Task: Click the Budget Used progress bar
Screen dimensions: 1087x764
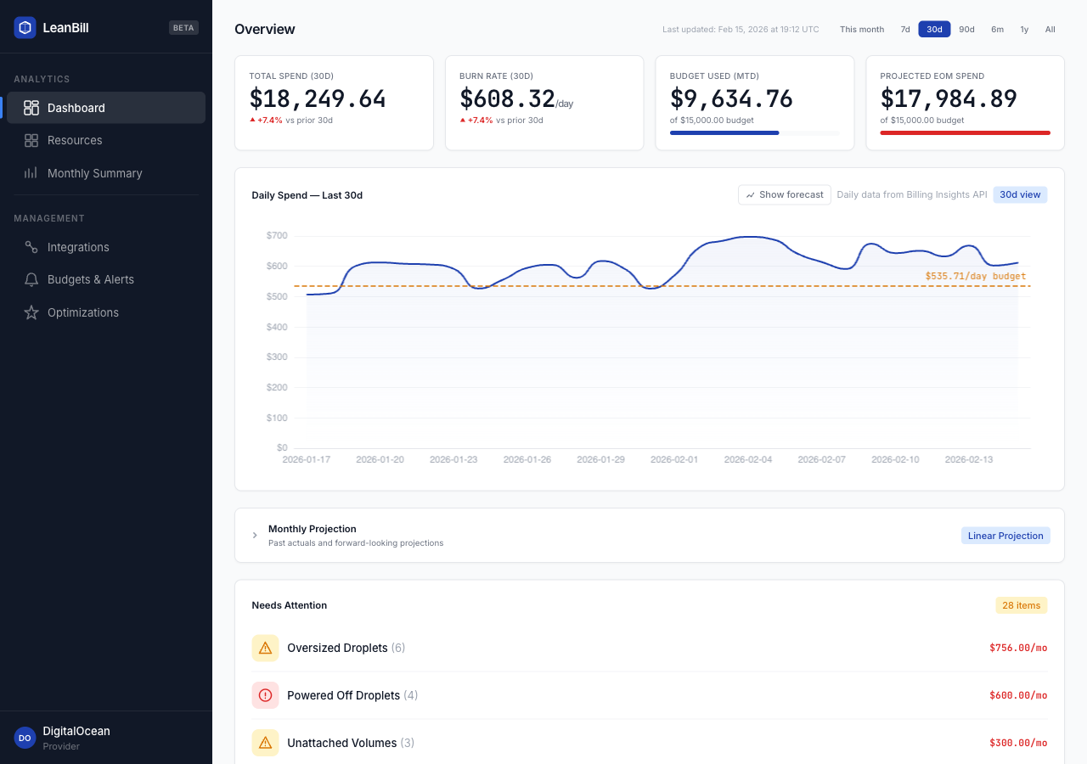Action: coord(754,133)
